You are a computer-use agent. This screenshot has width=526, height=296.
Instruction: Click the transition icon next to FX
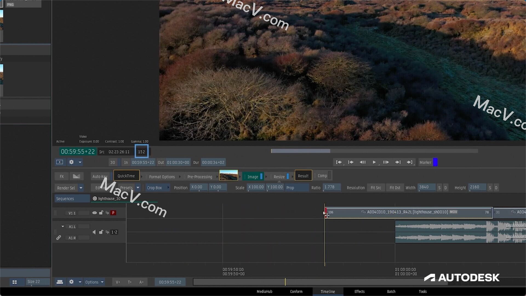(x=76, y=177)
